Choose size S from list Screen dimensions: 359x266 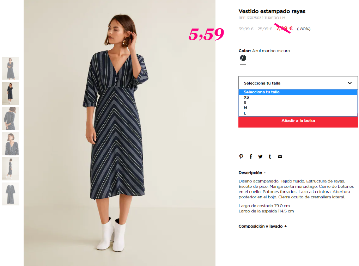coord(298,103)
